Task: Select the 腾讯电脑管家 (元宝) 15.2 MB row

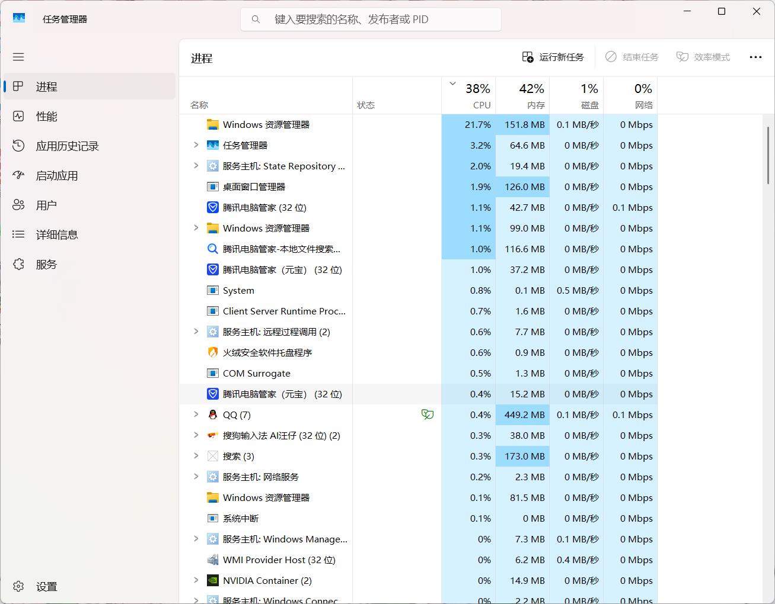Action: tap(419, 394)
